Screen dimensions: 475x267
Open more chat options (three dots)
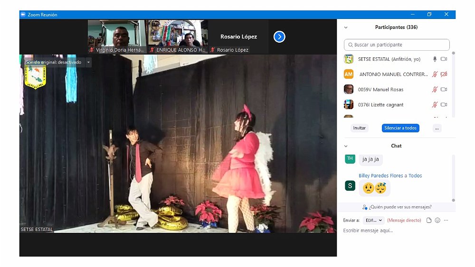point(446,221)
